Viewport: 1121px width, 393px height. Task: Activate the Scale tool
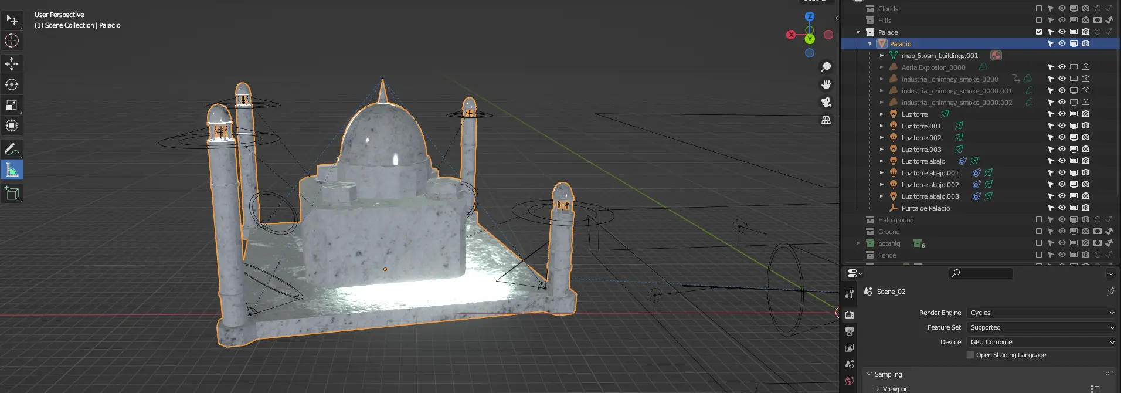coord(12,105)
